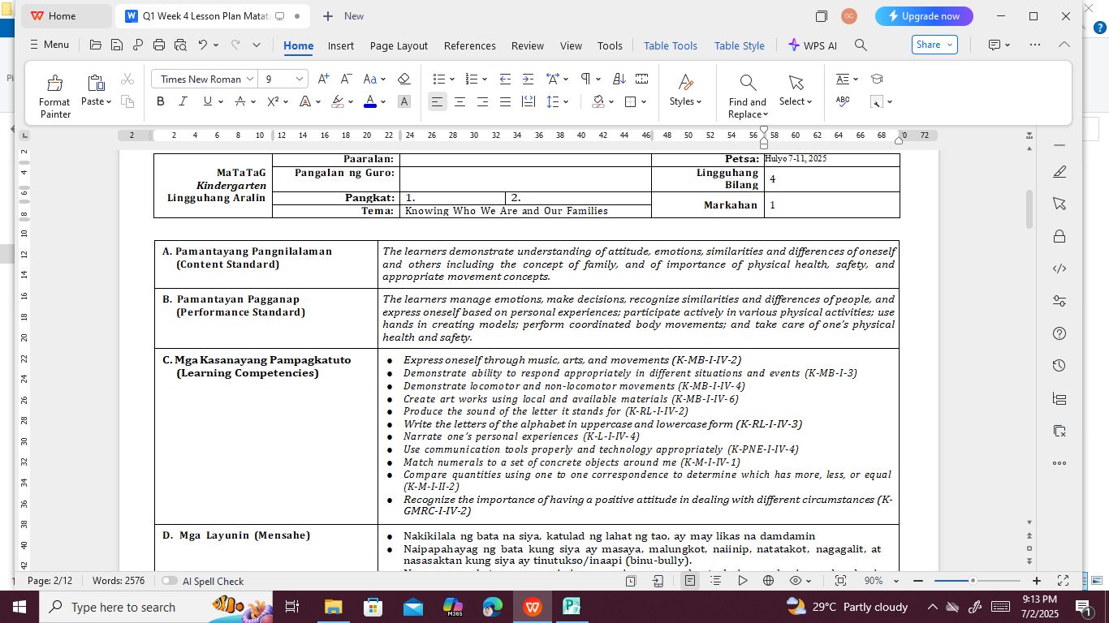Click the lock icon in right sidebar
Screen dimensions: 1109x623
point(1059,236)
